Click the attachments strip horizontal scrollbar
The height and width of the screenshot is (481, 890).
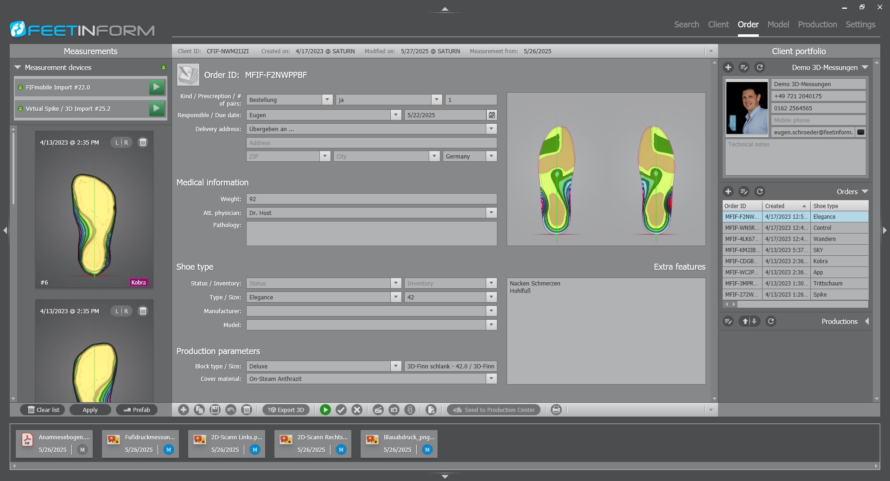pos(445,466)
